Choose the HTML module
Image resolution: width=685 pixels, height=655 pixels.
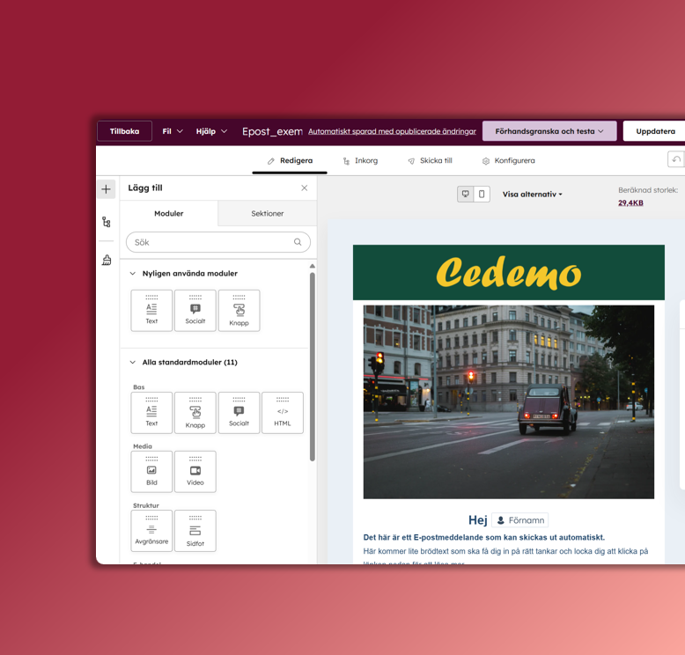pos(283,413)
